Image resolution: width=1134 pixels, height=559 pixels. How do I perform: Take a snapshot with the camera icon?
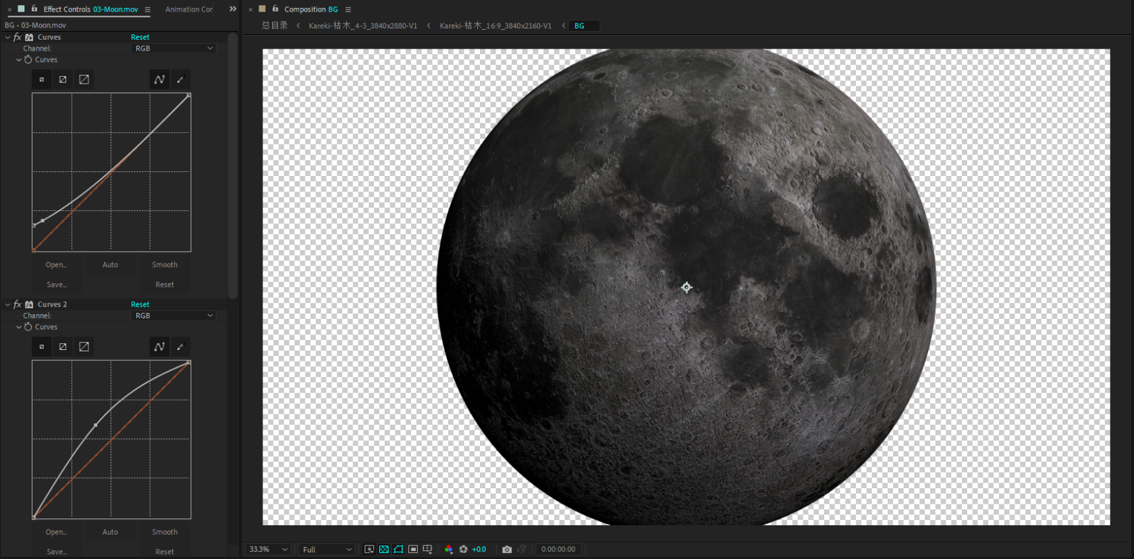click(x=507, y=550)
